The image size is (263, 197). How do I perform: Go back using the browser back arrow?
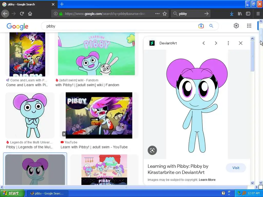5,14
